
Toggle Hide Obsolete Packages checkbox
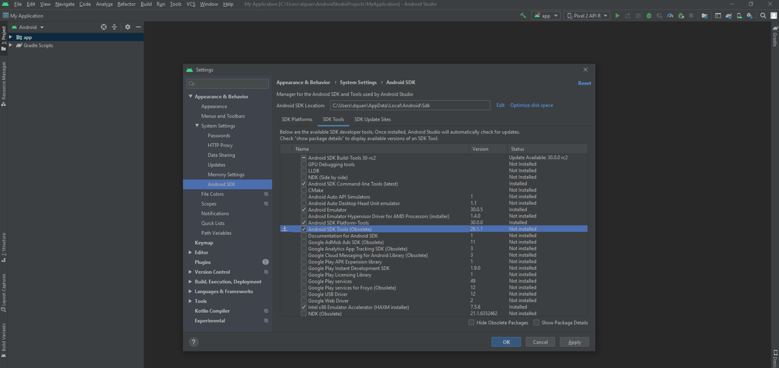tap(471, 322)
